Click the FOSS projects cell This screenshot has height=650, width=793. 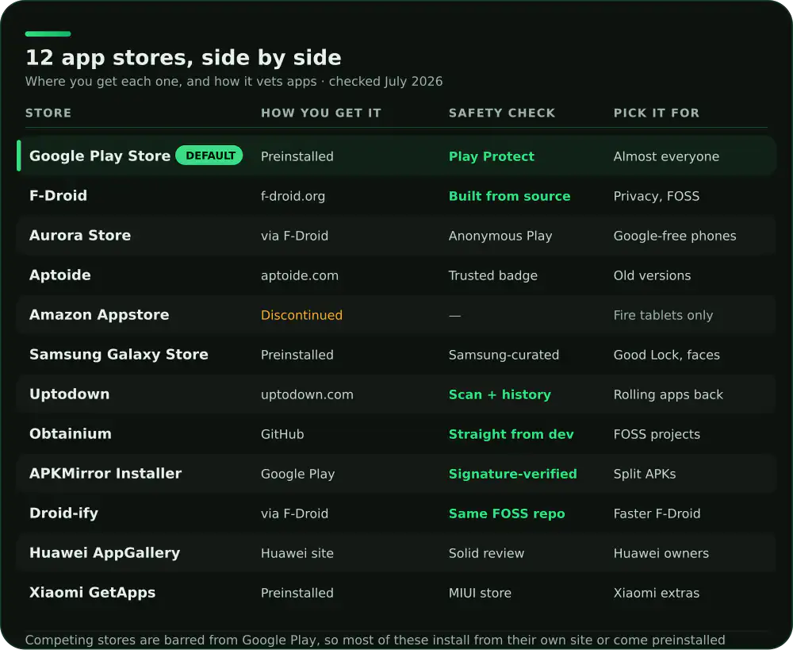(x=657, y=434)
